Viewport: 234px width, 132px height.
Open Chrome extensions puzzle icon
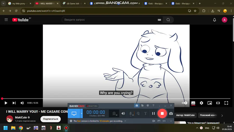204,11
